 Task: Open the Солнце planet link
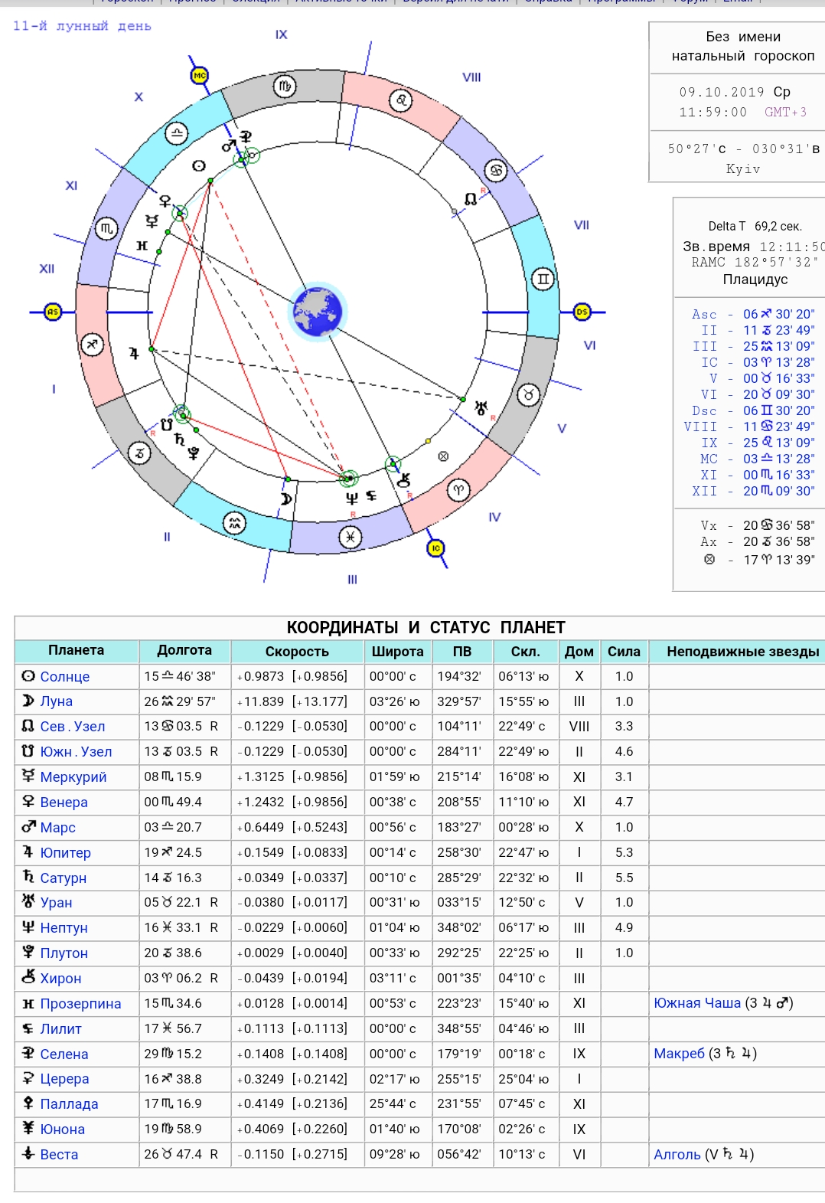tap(64, 677)
